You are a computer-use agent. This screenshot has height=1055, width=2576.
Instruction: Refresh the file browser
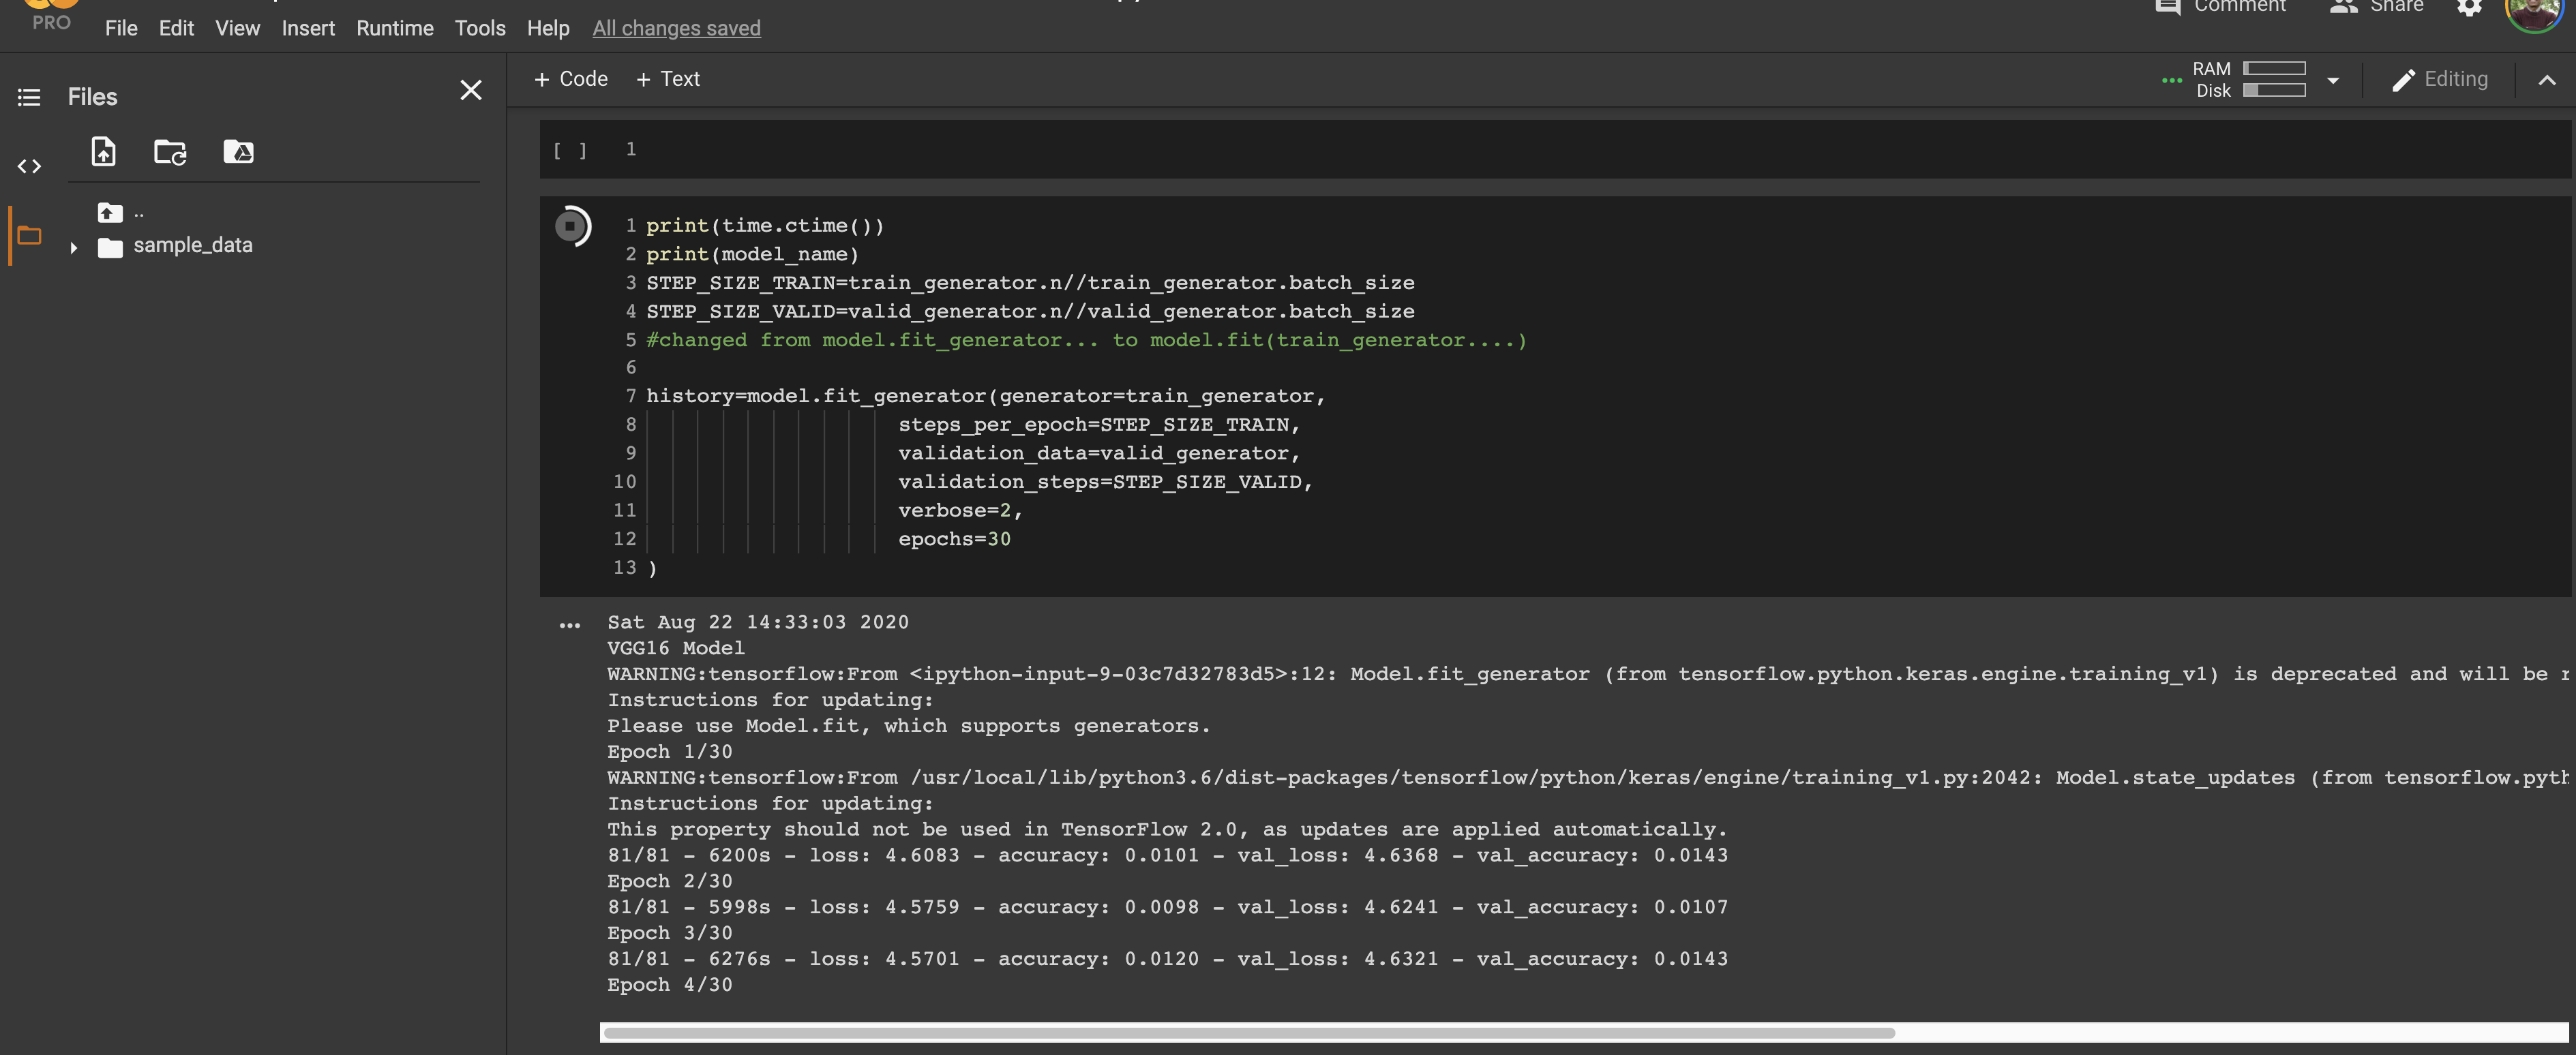click(169, 152)
